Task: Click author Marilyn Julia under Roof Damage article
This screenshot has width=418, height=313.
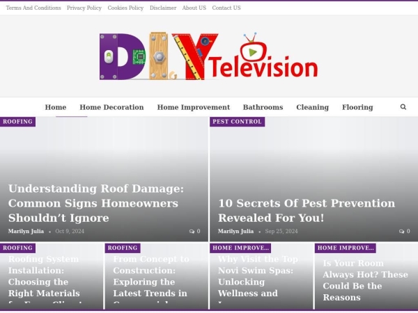Action: click(x=26, y=232)
